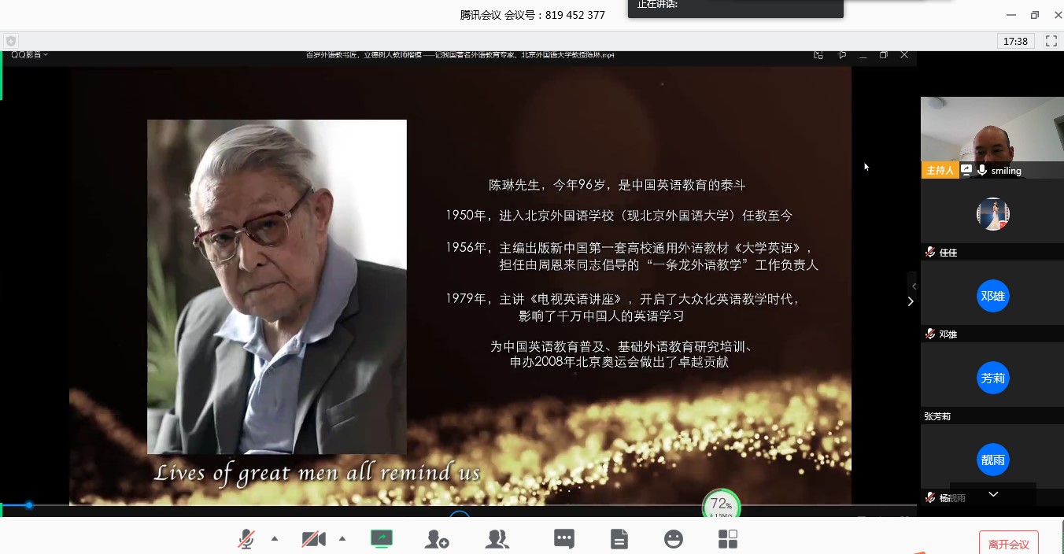Open the chat message icon
This screenshot has width=1064, height=554.
pos(564,539)
